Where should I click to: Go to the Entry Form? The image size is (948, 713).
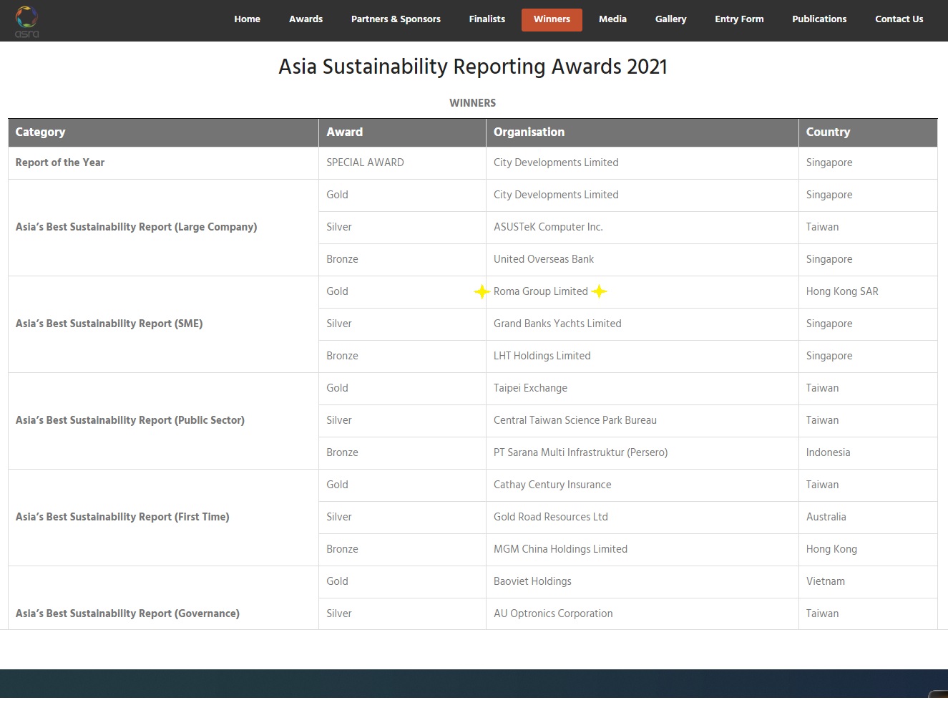click(x=739, y=19)
